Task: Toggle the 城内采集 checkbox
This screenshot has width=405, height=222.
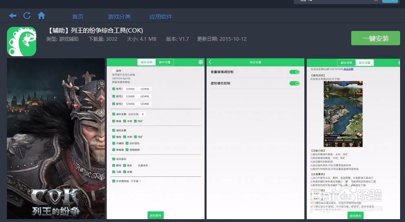Action: point(114,130)
